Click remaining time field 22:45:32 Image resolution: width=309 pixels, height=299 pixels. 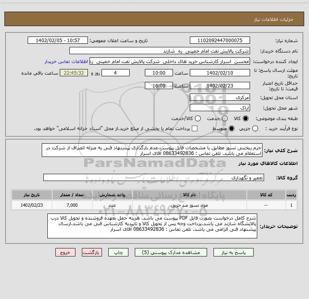click(74, 73)
